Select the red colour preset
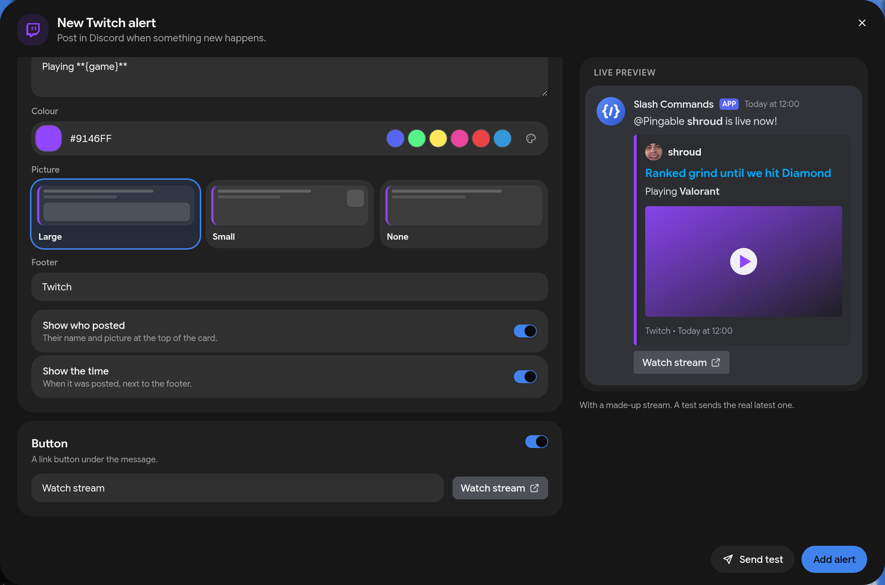 [x=481, y=138]
